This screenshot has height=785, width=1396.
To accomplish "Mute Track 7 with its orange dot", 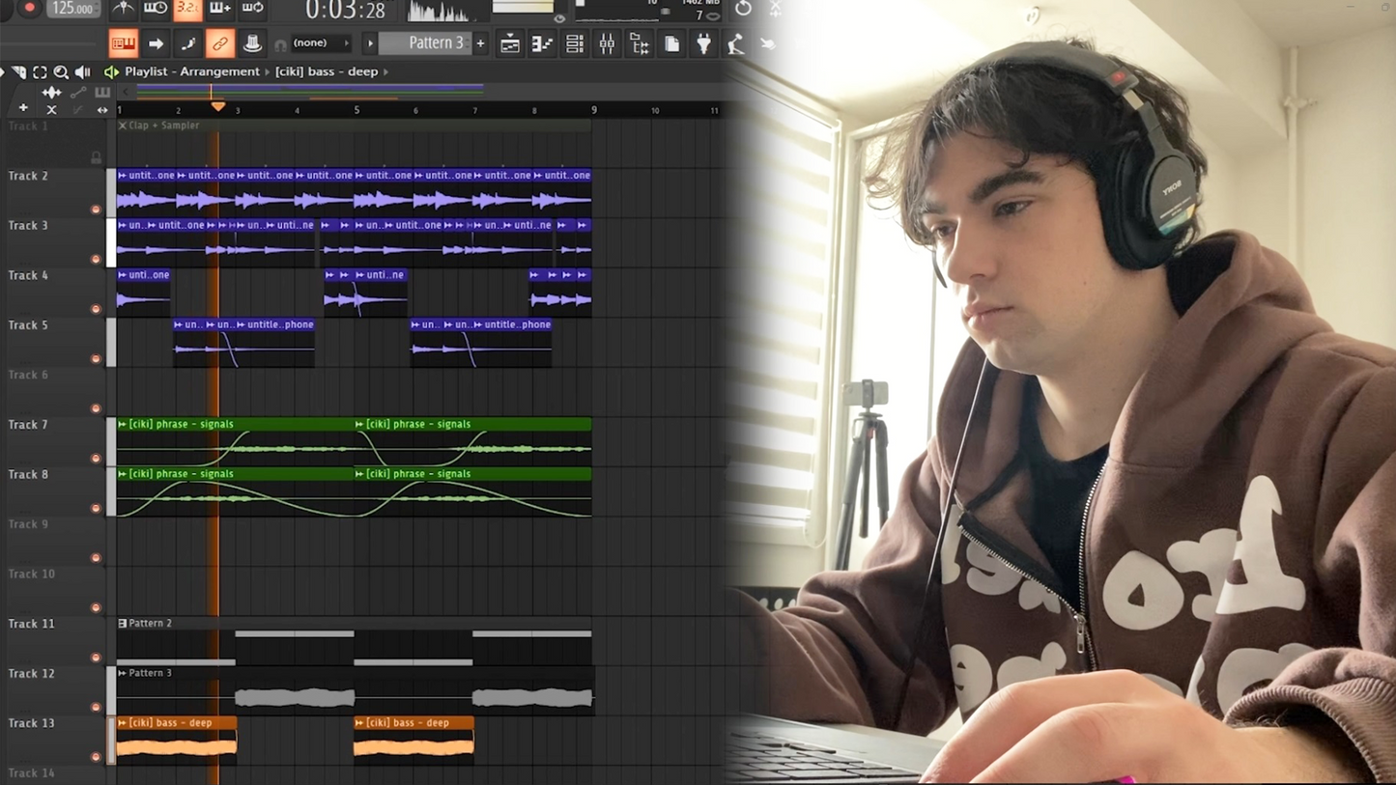I will [96, 459].
